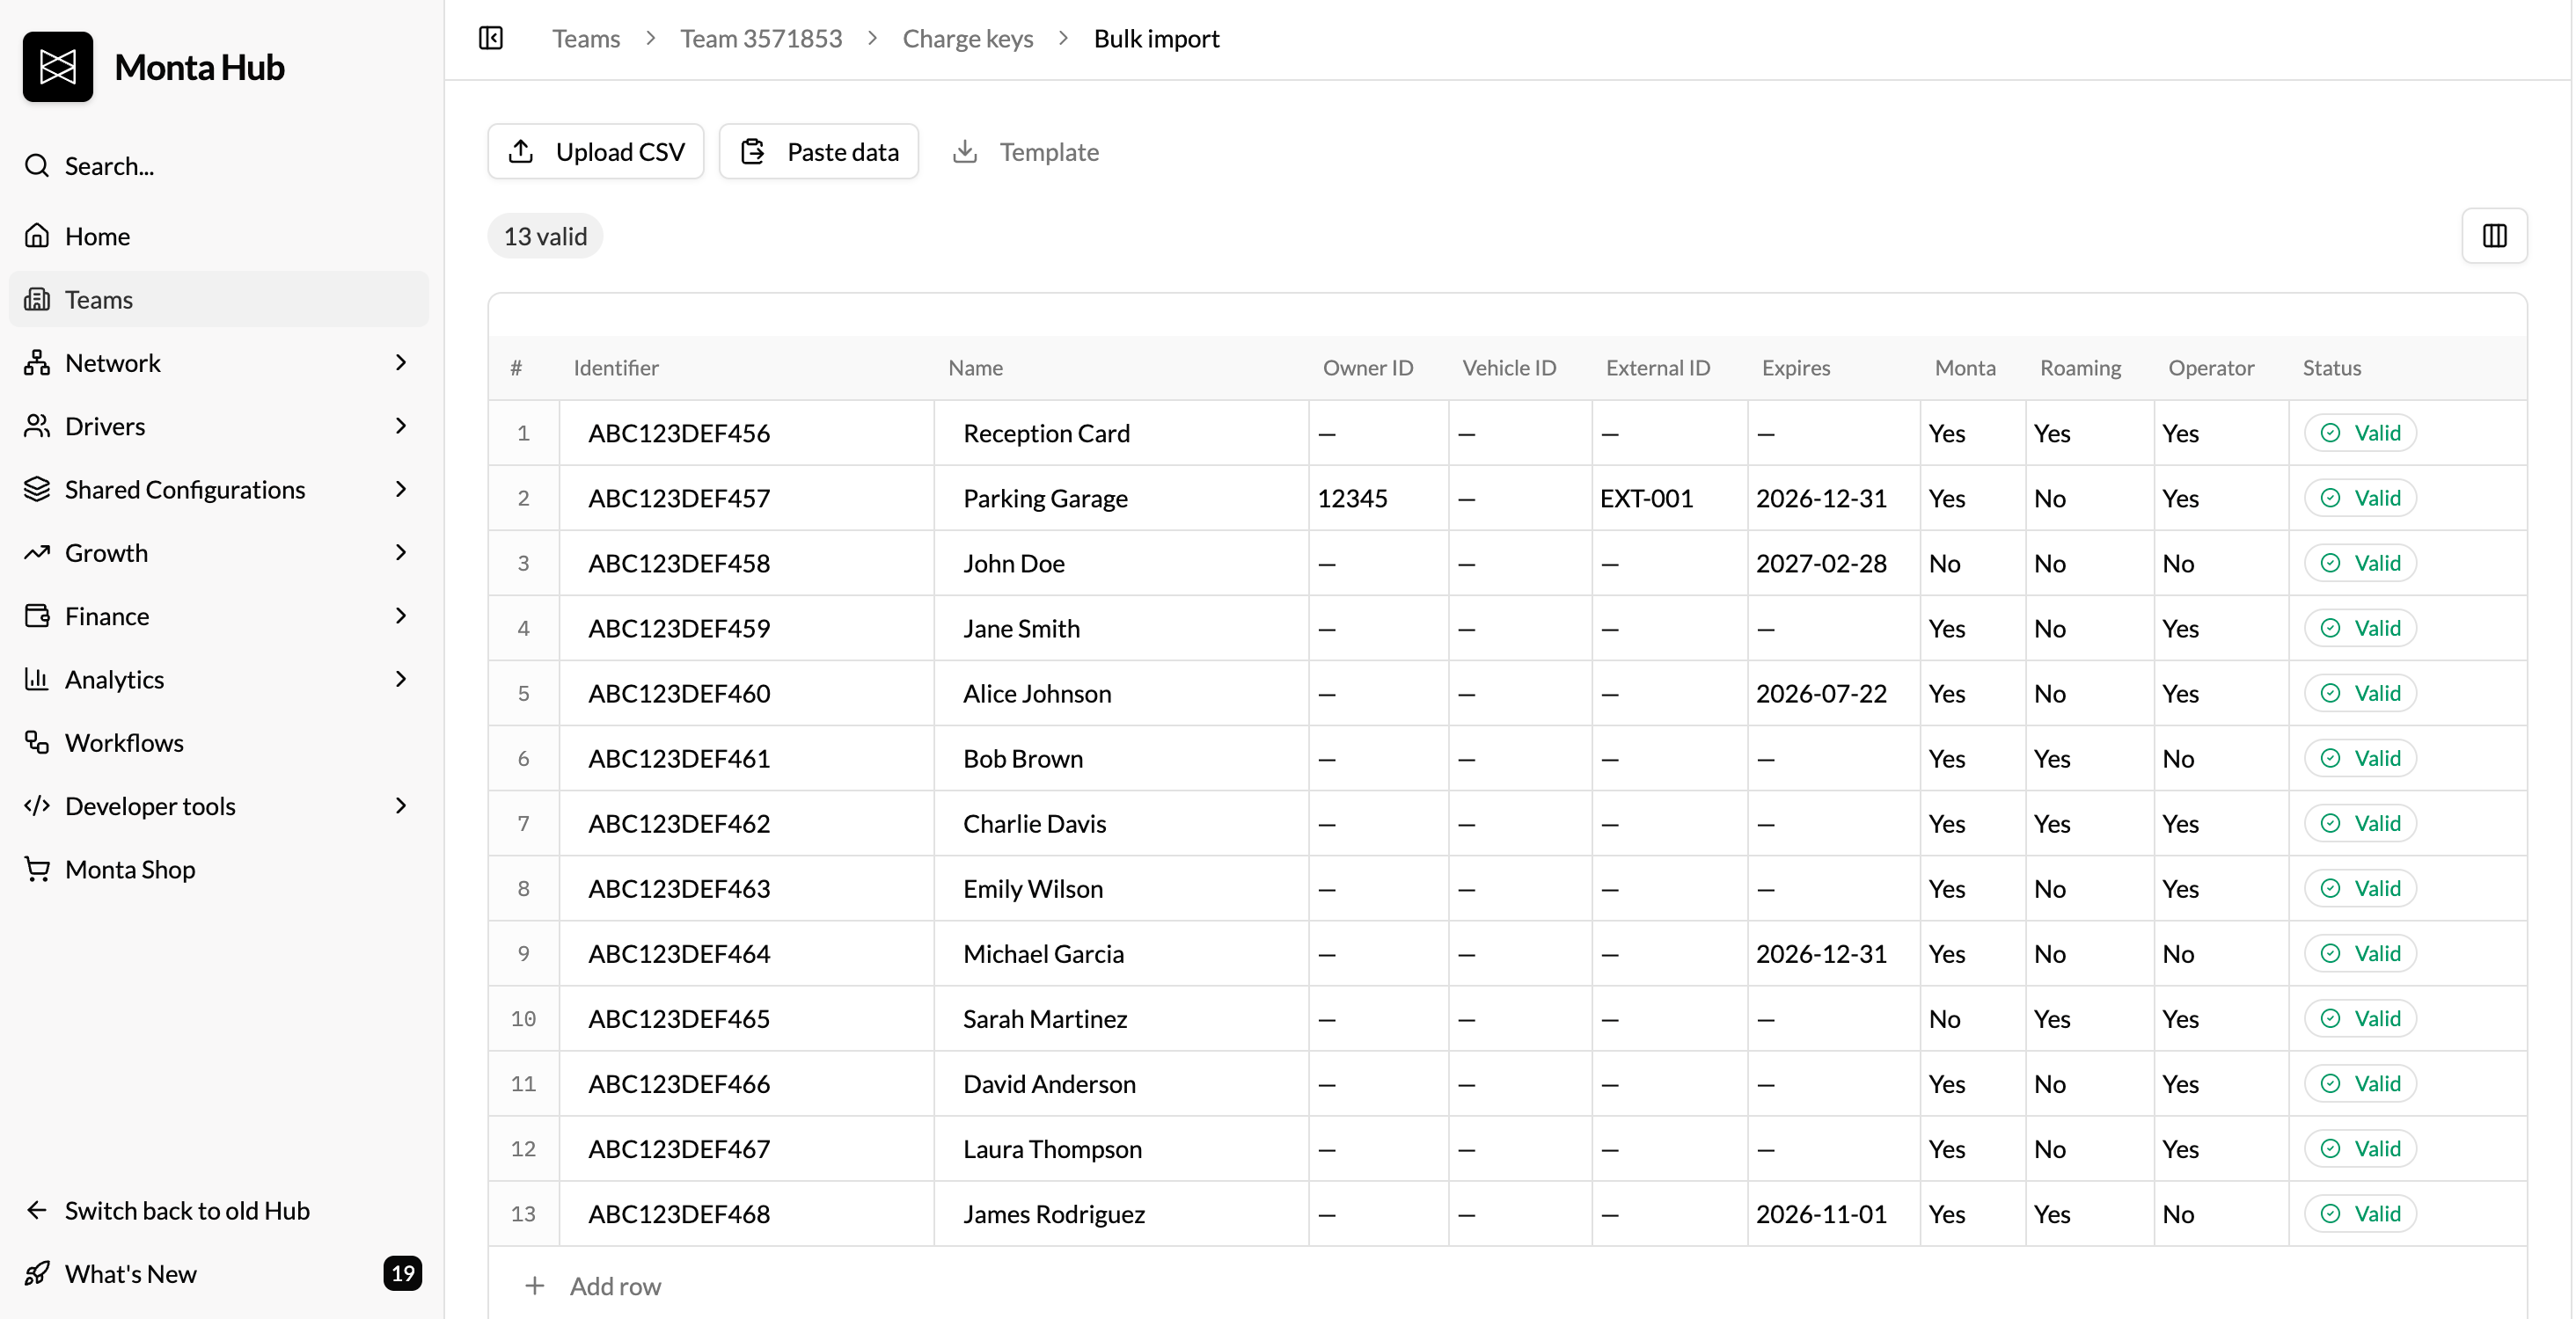The height and width of the screenshot is (1319, 2576).
Task: Collapse the sidebar panel toggle icon
Action: coord(491,38)
